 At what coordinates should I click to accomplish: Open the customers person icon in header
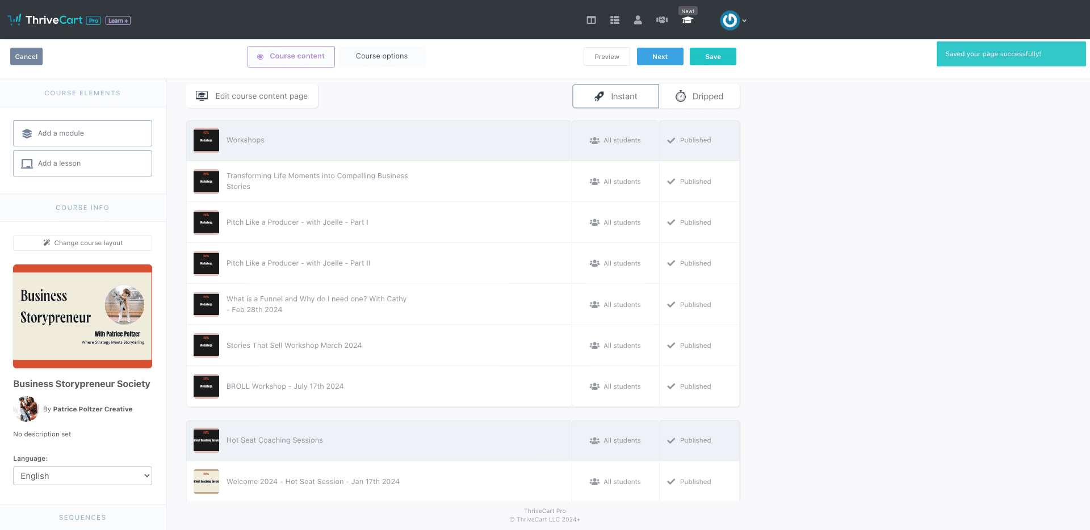638,20
